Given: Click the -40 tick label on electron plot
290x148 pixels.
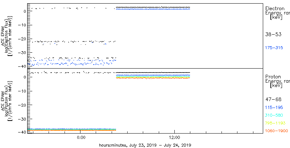Looking at the screenshot, I should (x=22, y=66).
